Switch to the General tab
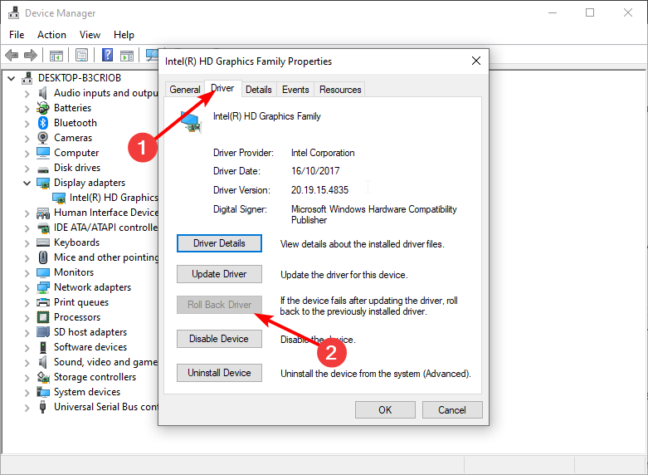Image resolution: width=648 pixels, height=475 pixels. (185, 90)
